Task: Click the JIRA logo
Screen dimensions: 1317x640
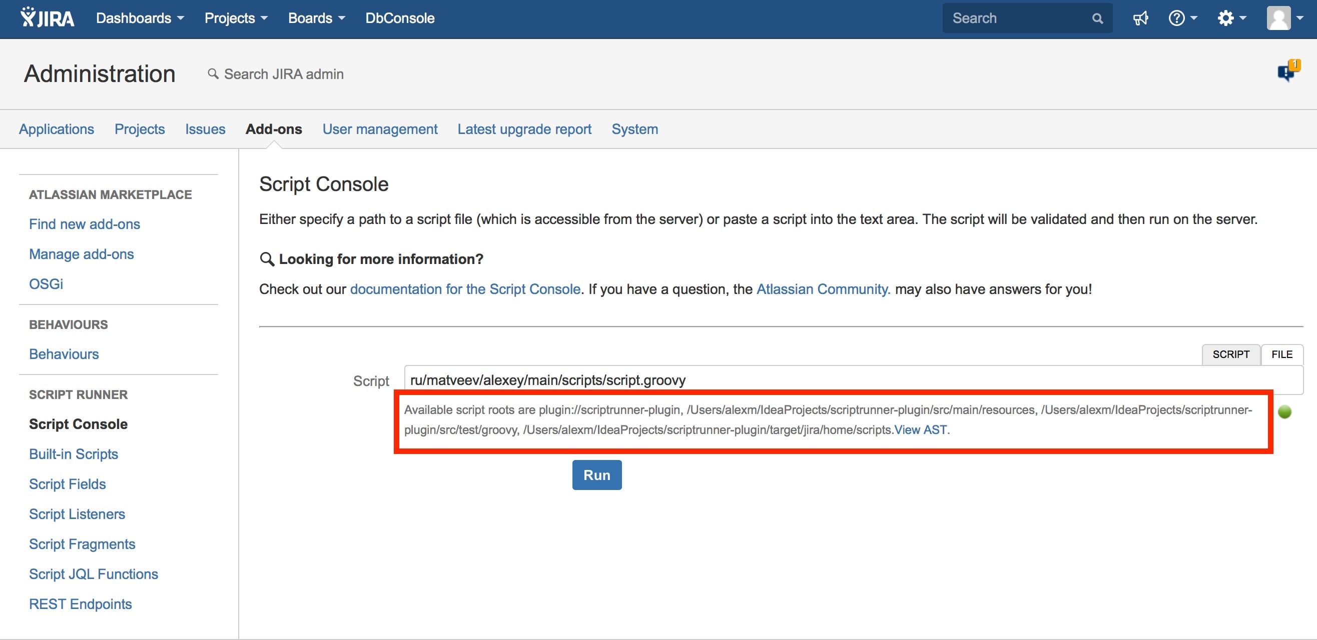Action: [x=47, y=18]
